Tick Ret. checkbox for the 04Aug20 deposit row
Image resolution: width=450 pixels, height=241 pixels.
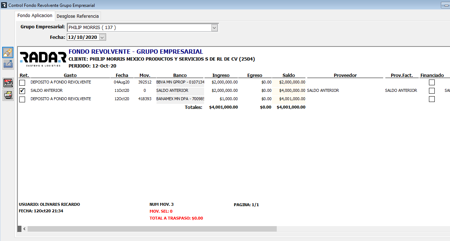pos(22,83)
